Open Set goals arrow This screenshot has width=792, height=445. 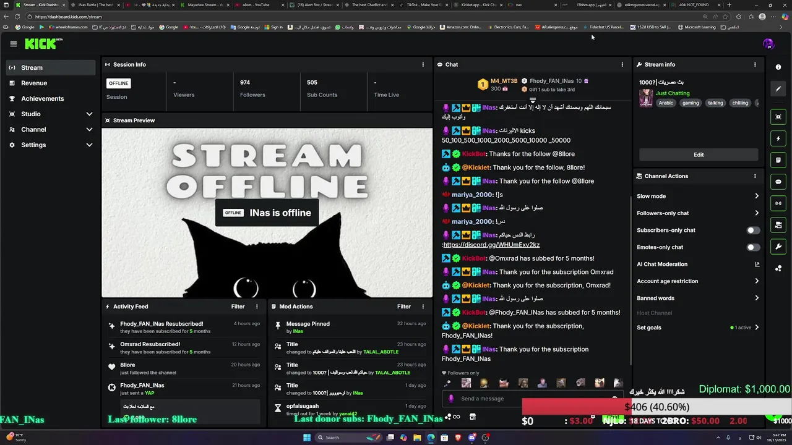point(757,328)
